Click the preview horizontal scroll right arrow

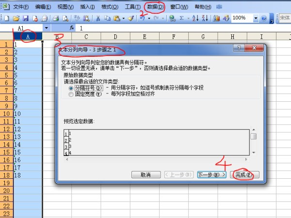point(246,159)
